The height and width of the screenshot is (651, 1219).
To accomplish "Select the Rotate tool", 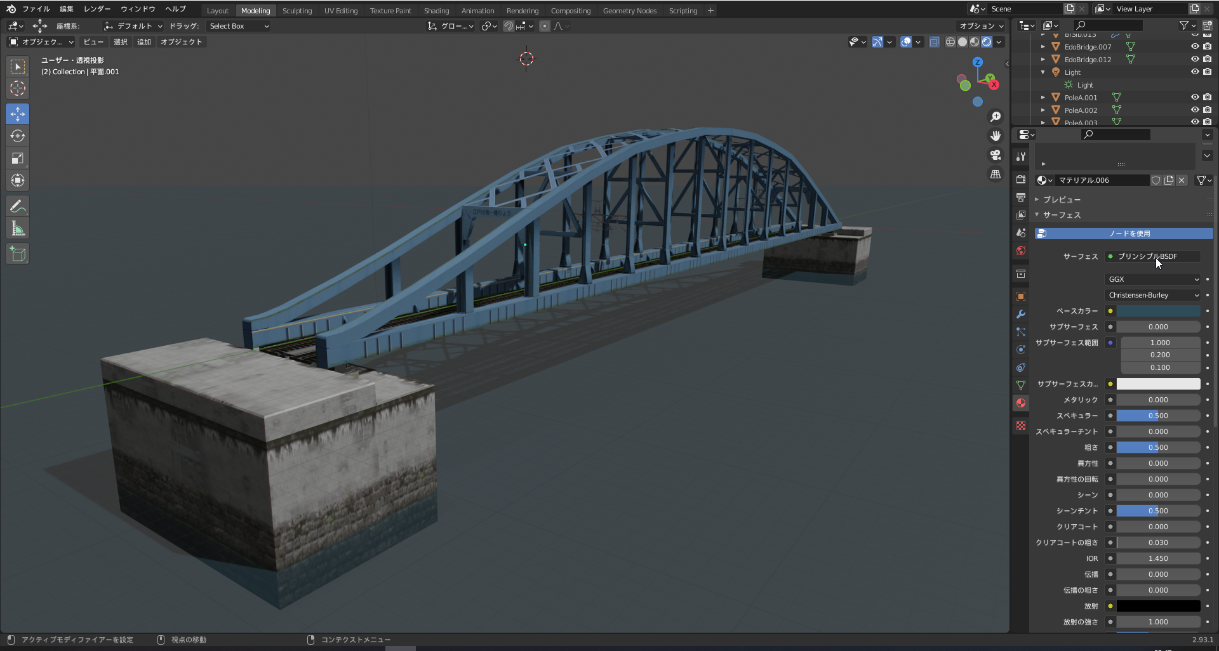I will [18, 136].
